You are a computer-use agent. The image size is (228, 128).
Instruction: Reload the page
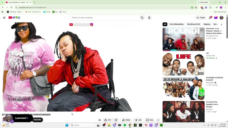[x=11, y=7]
